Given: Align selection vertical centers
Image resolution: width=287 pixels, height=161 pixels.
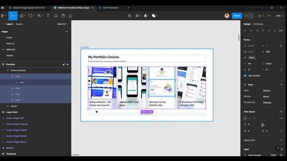Looking at the screenshot, I should point(269,31).
